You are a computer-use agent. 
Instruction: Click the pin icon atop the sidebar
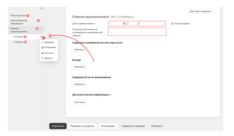[41, 8]
